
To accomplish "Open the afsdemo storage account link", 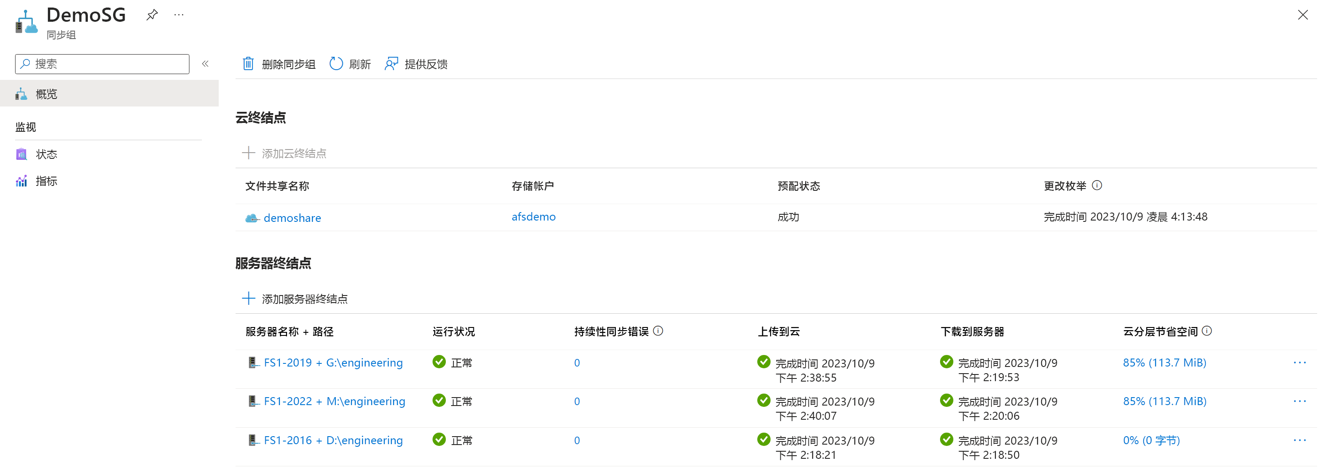I will point(533,217).
